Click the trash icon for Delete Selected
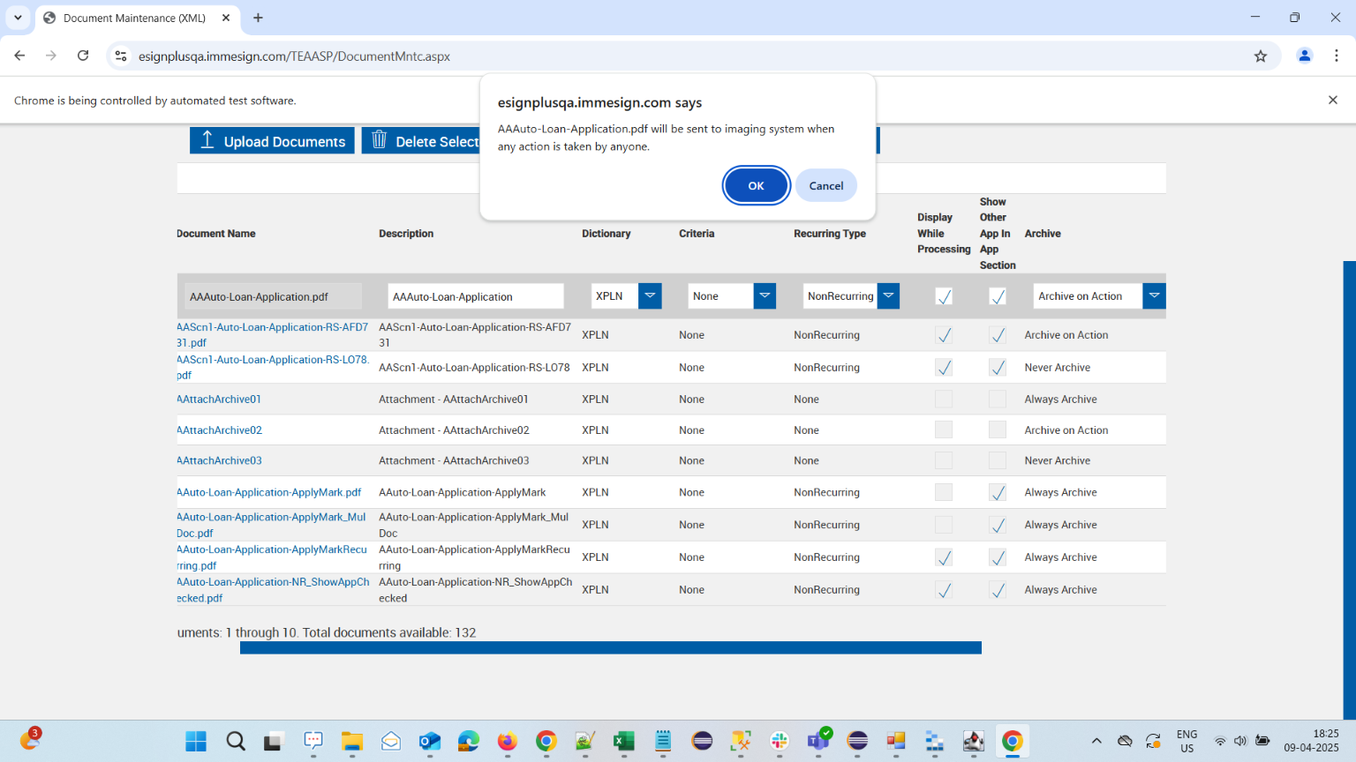The image size is (1356, 762). click(x=379, y=140)
